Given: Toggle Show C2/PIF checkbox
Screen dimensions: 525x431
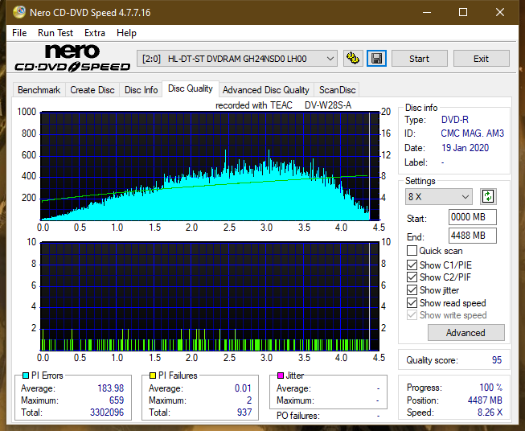Looking at the screenshot, I should [412, 277].
